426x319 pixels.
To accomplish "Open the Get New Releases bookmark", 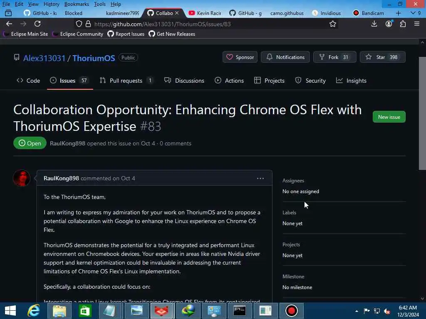I will [x=172, y=34].
